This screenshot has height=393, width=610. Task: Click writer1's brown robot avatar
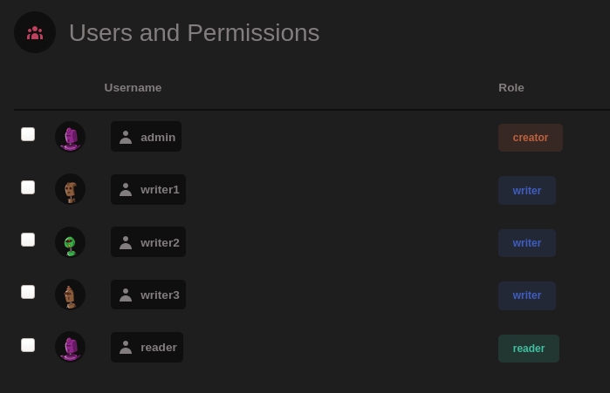pos(71,189)
